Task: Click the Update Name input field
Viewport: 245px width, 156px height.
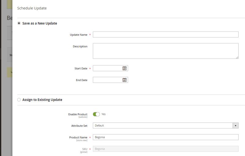Action: click(x=166, y=34)
